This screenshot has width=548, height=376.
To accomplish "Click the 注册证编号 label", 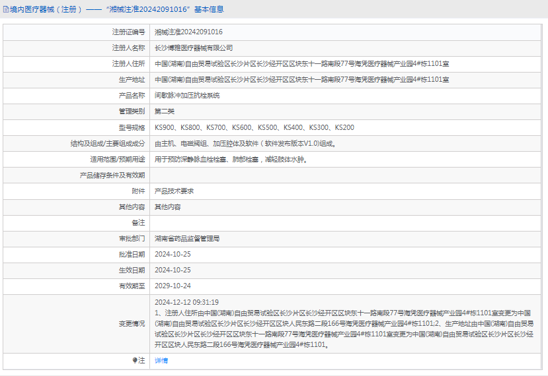I will 128,32.
